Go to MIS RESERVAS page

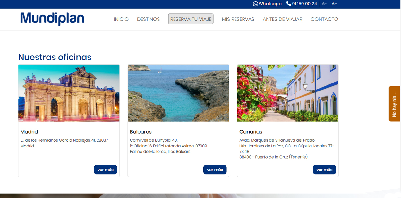click(x=238, y=19)
